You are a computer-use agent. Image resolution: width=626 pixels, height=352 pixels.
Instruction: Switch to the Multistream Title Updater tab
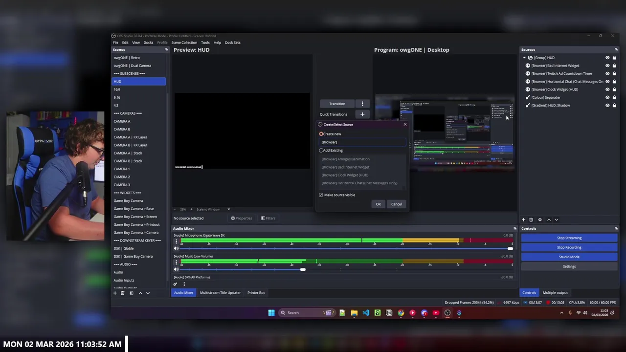tap(220, 293)
